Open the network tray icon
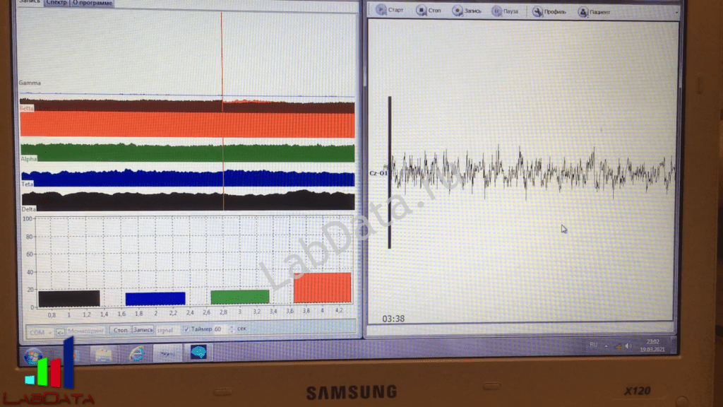This screenshot has height=407, width=723. [618, 346]
